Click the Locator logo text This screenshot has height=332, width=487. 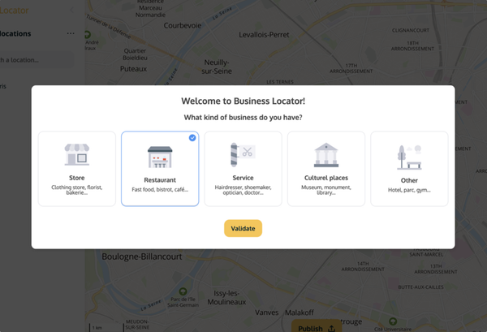tap(15, 11)
